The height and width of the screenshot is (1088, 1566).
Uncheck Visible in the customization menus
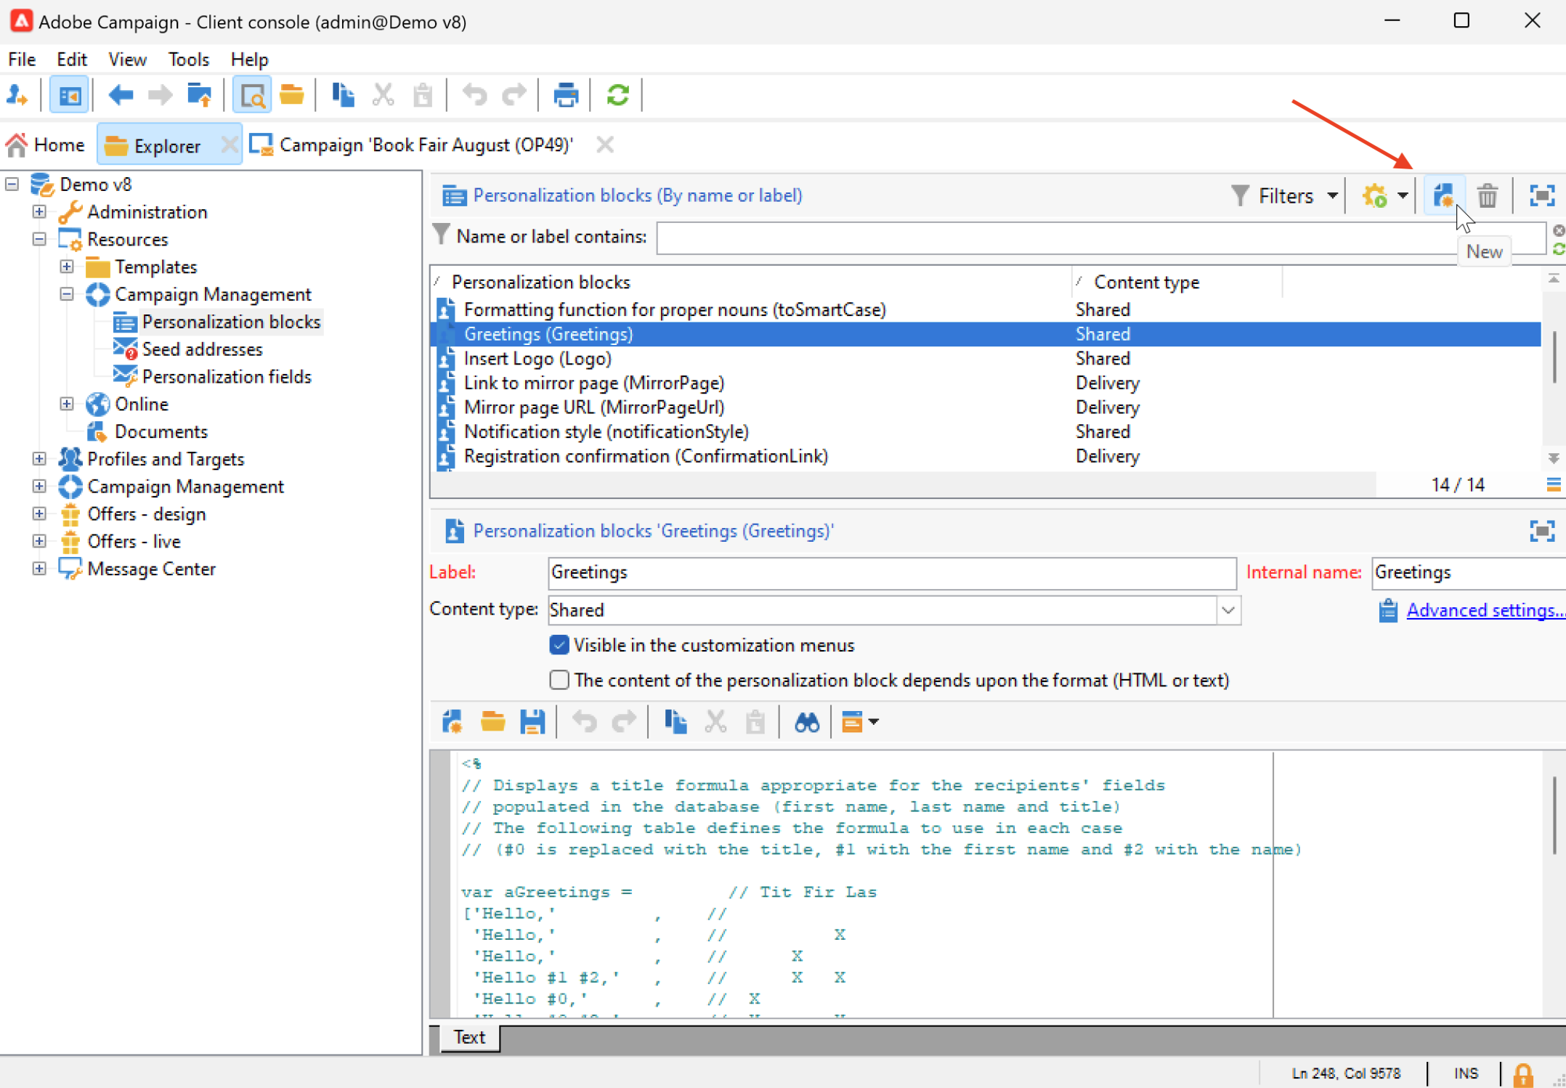559,645
